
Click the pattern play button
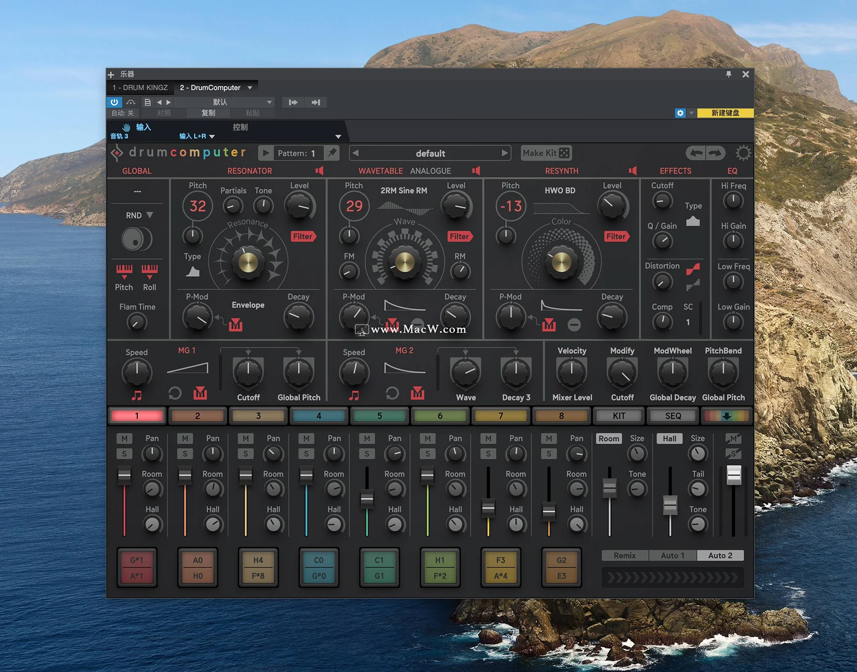point(266,153)
